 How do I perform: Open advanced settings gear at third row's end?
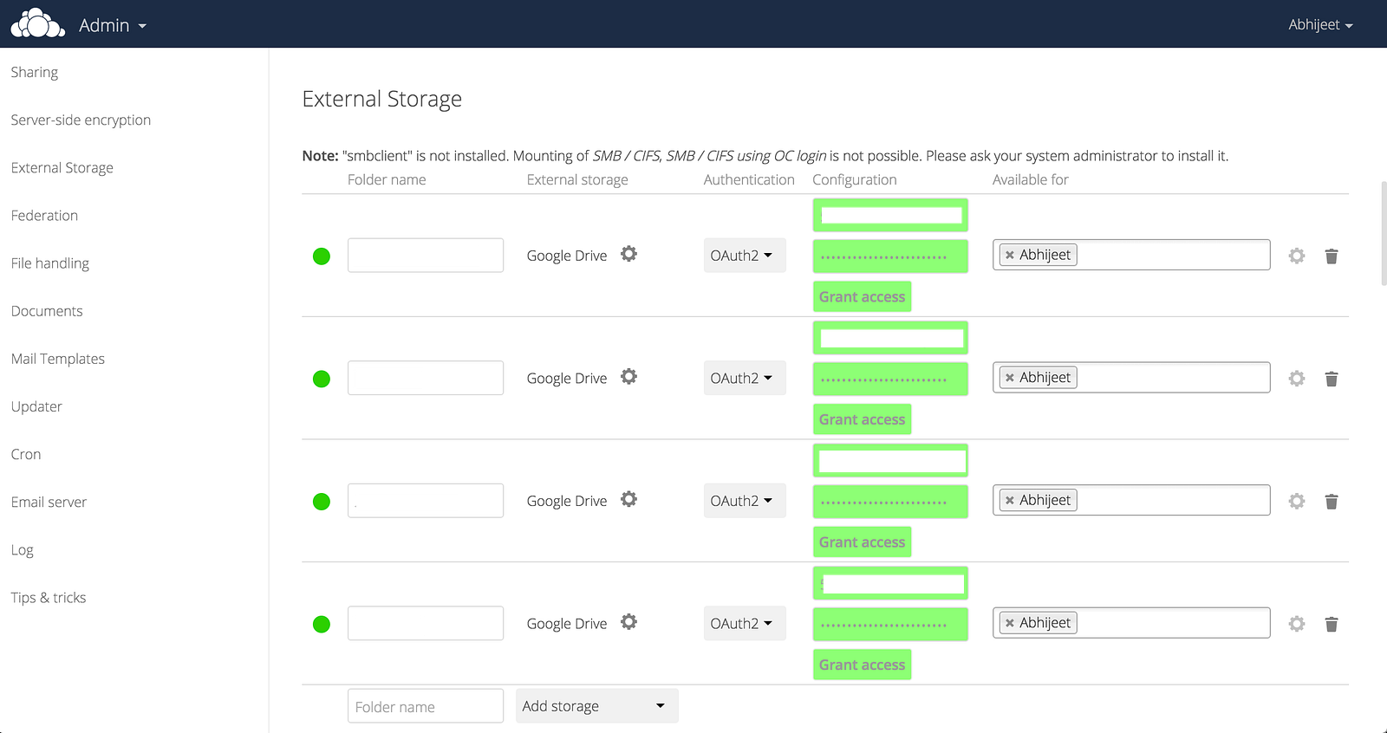click(1297, 501)
